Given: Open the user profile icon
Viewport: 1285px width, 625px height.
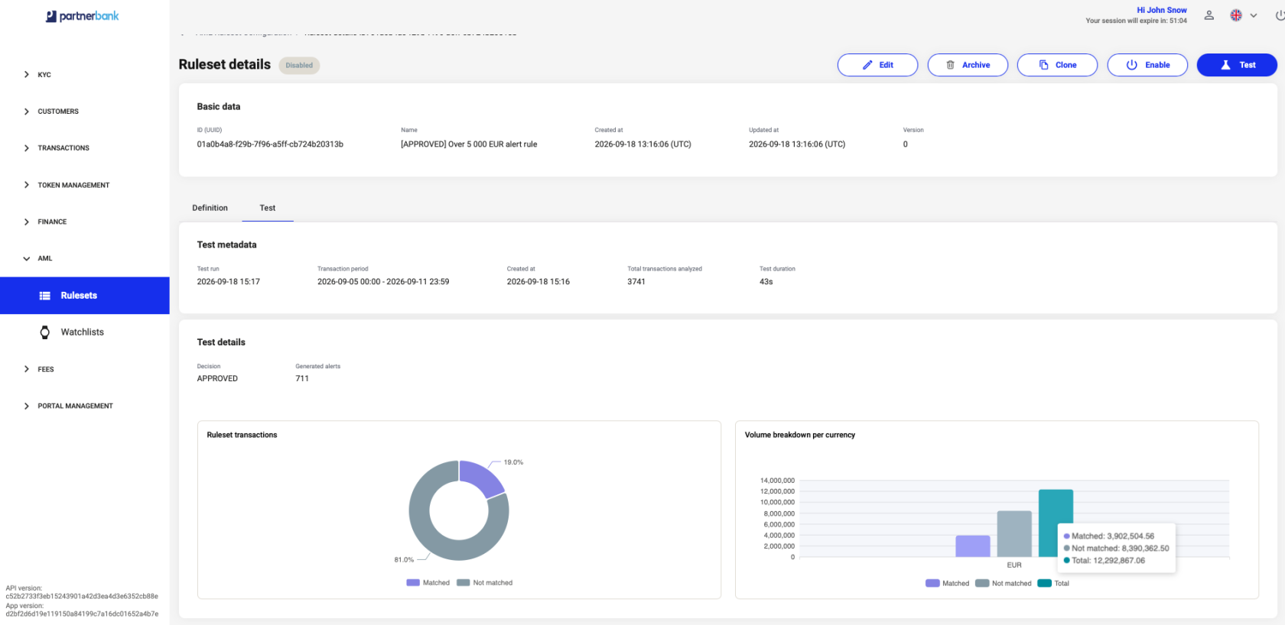Looking at the screenshot, I should click(x=1209, y=15).
